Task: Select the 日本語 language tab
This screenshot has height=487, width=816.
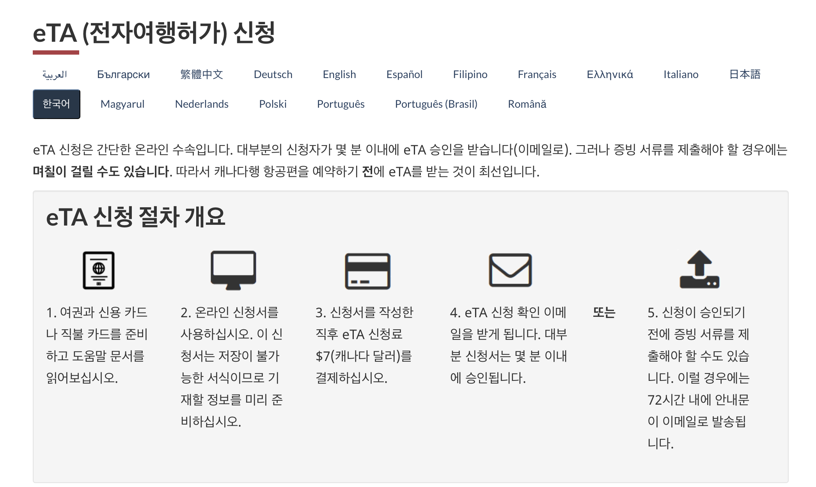Action: click(745, 75)
